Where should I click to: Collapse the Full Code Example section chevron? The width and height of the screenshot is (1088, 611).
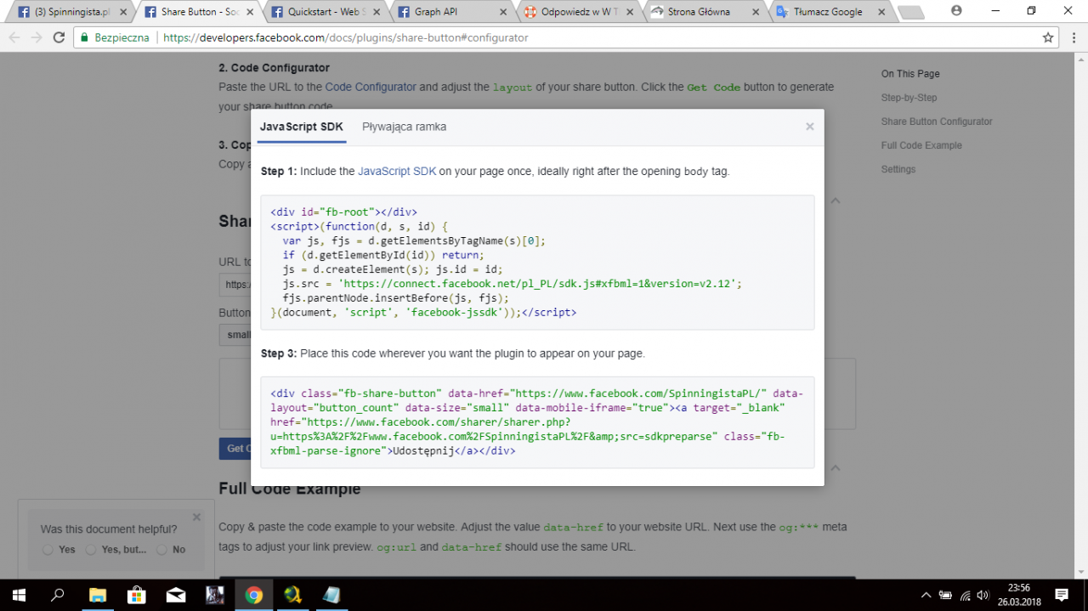coord(836,468)
